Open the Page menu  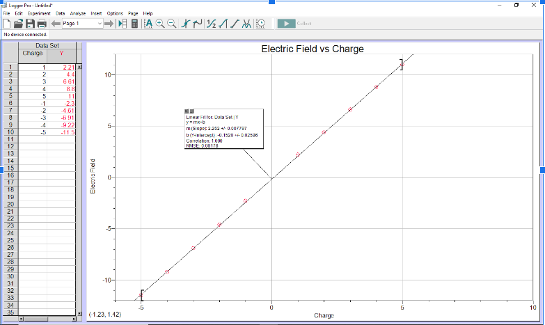133,13
